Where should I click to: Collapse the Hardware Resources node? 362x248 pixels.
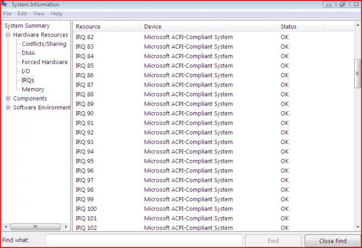point(8,35)
